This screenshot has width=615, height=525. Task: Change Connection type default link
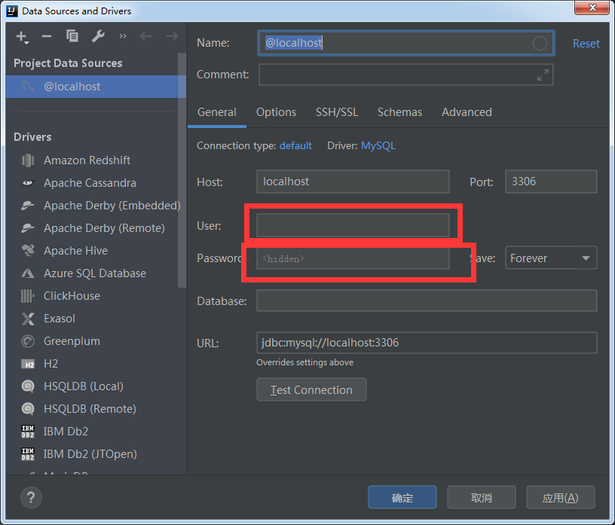coord(295,146)
